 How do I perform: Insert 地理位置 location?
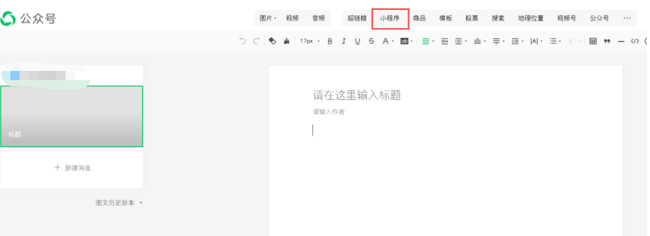coord(531,18)
